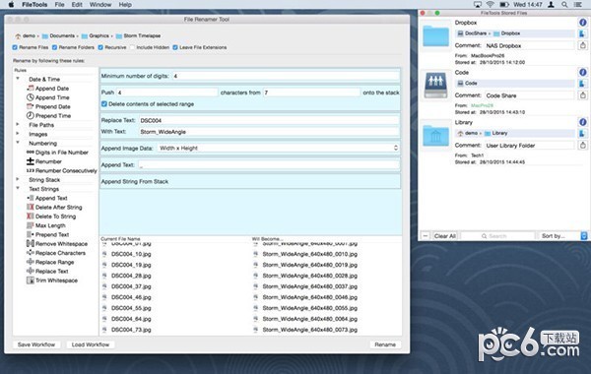Click the Replace Text input field
This screenshot has width=591, height=374.
pos(269,120)
